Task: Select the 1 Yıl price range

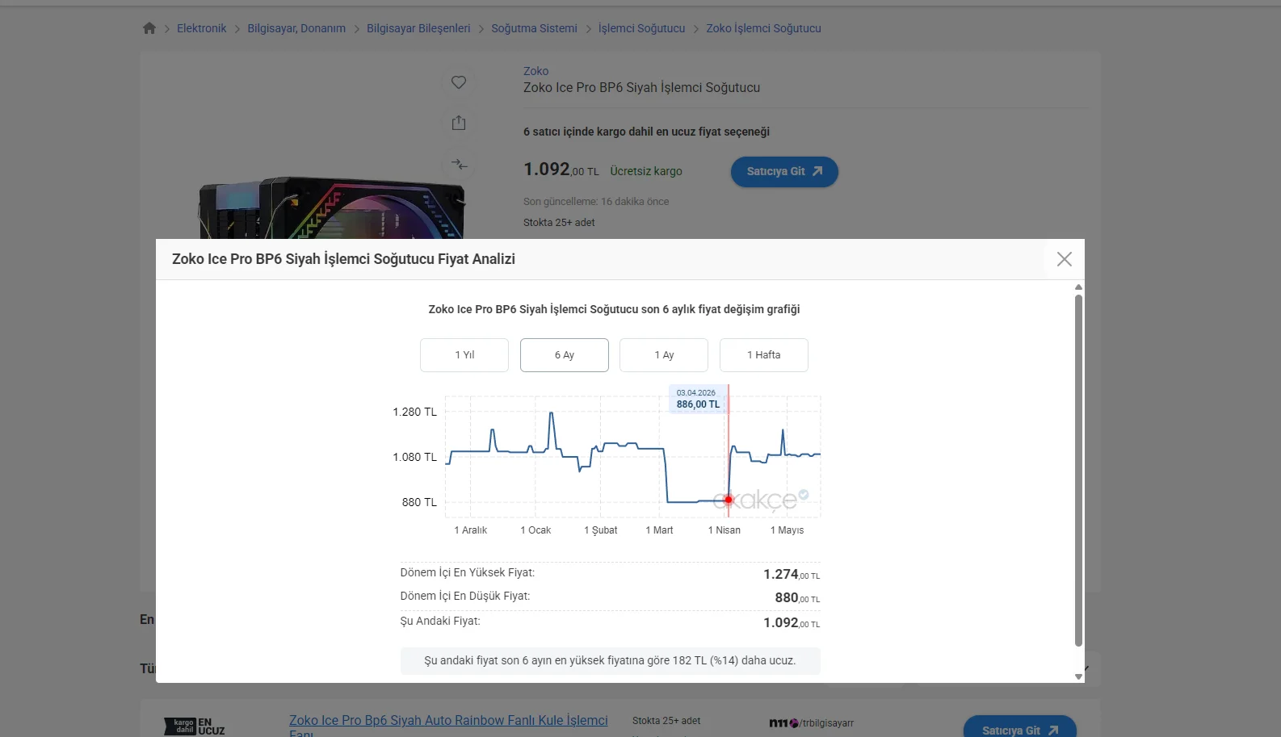Action: [x=464, y=355]
